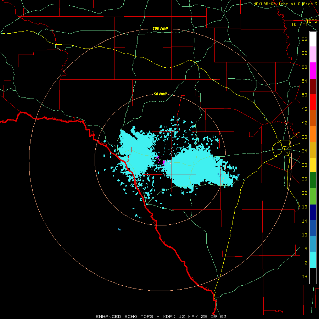This screenshot has width=319, height=319.
Task: Click the legend value '38'
Action: coord(304,137)
